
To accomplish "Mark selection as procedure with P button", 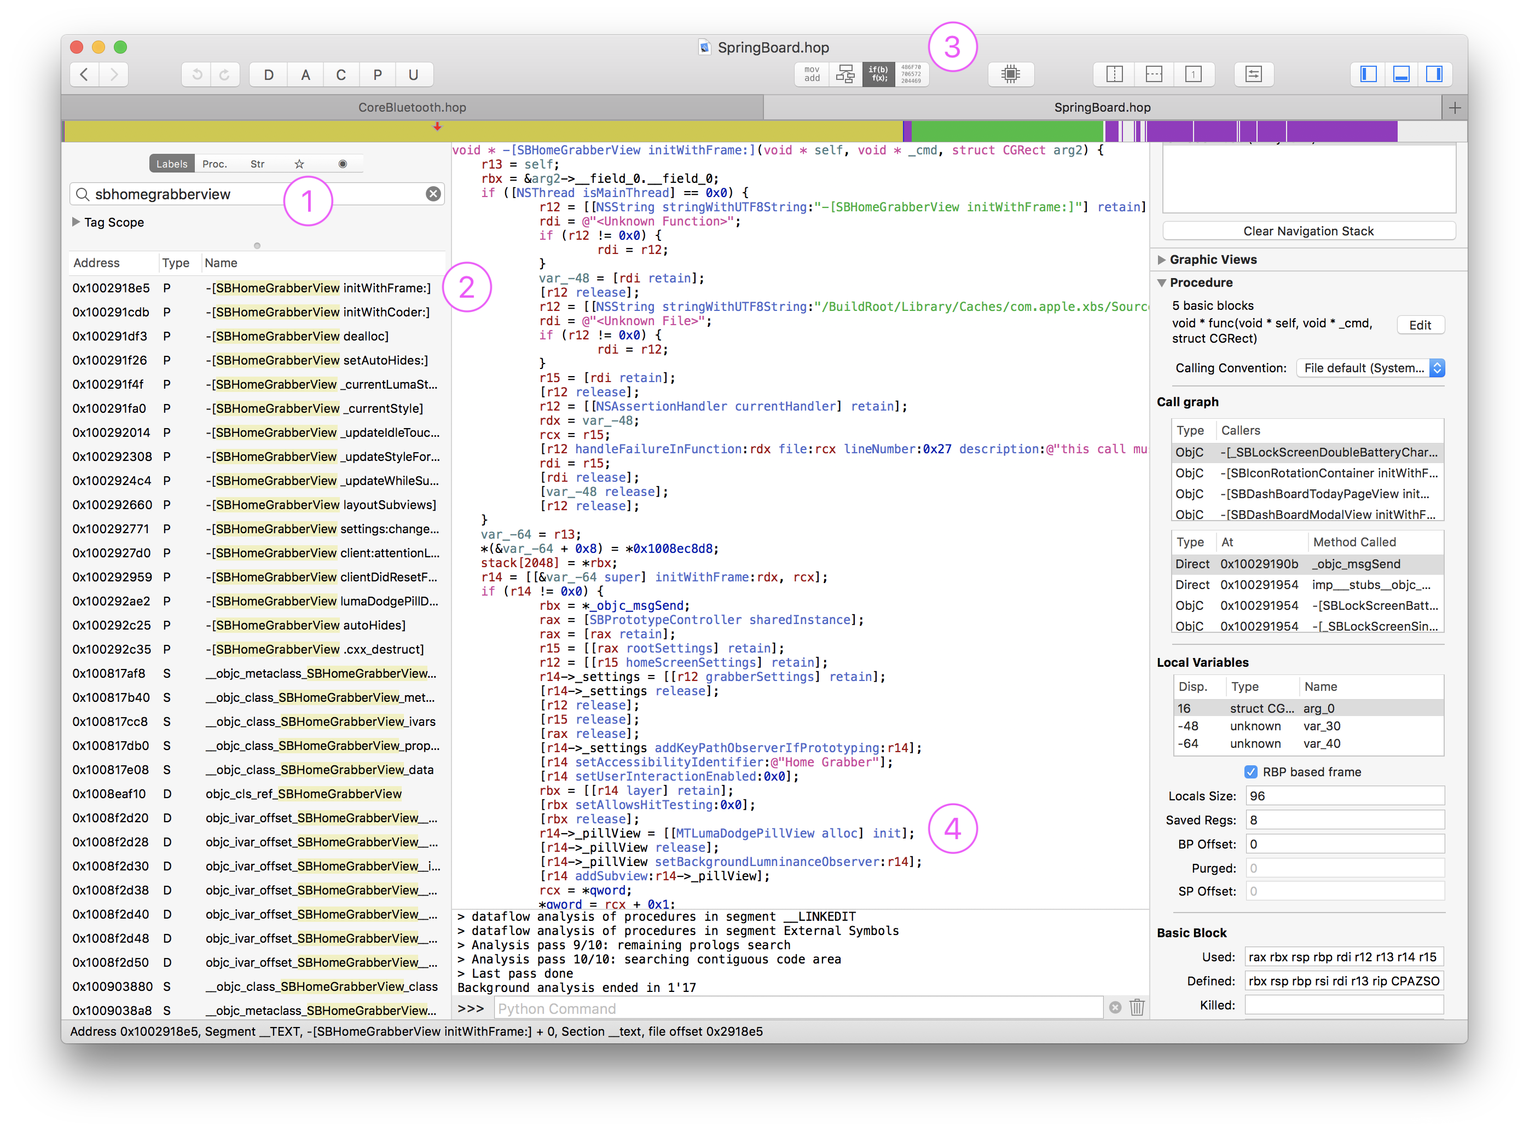I will (377, 74).
